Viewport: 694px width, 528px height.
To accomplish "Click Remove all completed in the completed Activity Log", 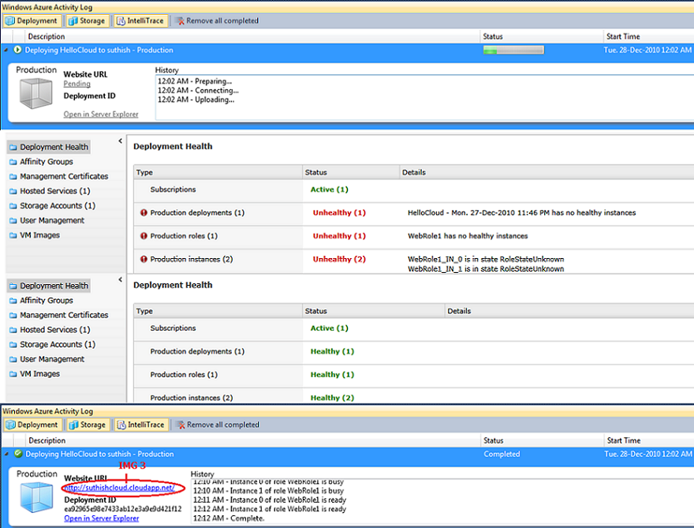I will [x=218, y=425].
